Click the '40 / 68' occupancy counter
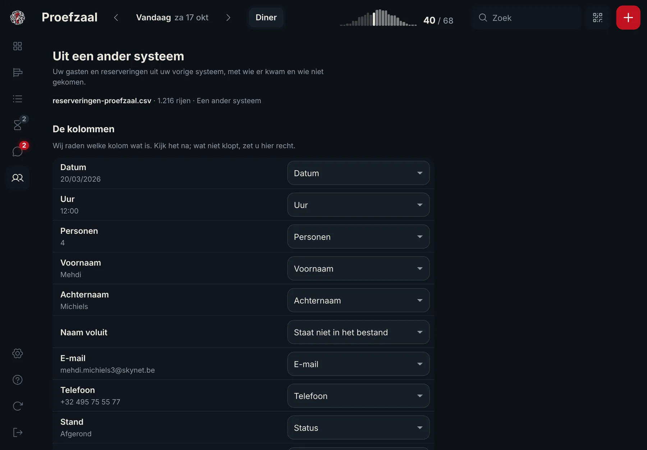Image resolution: width=647 pixels, height=450 pixels. [x=438, y=21]
